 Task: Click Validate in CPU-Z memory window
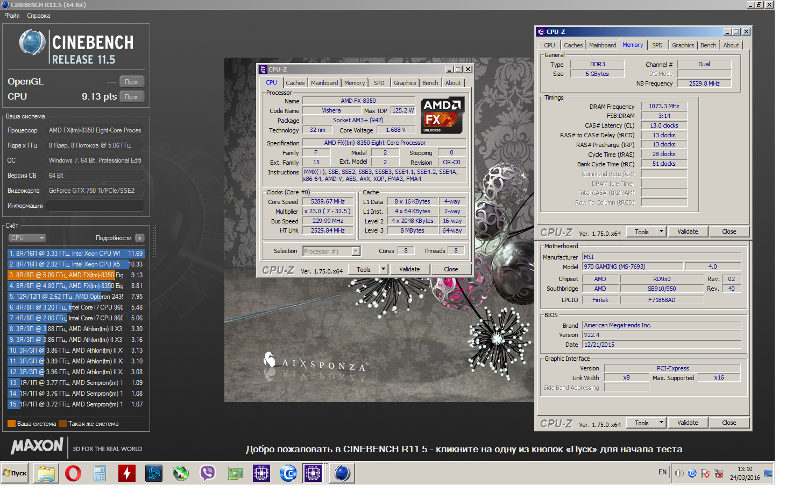point(688,232)
